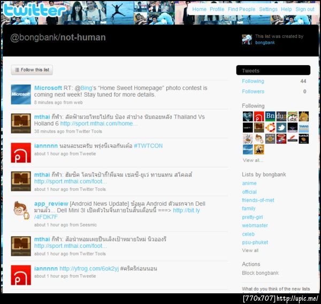
Task: Click mthai avatar next to Thailand Vs Holland tweet
Action: click(21, 123)
